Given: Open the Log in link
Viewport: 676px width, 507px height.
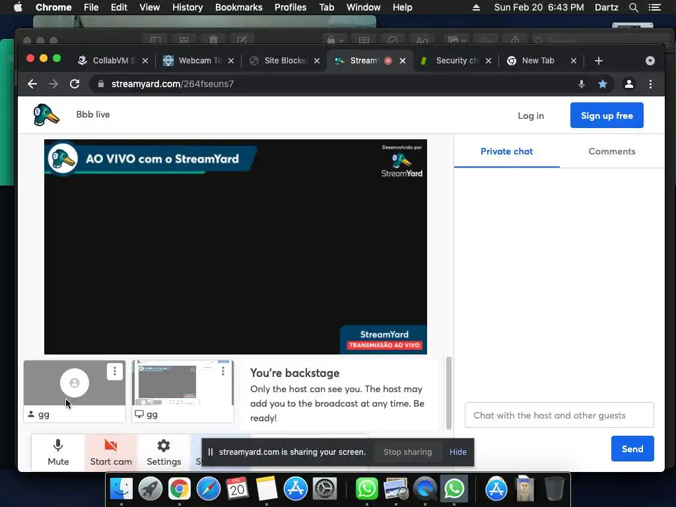Looking at the screenshot, I should point(531,116).
